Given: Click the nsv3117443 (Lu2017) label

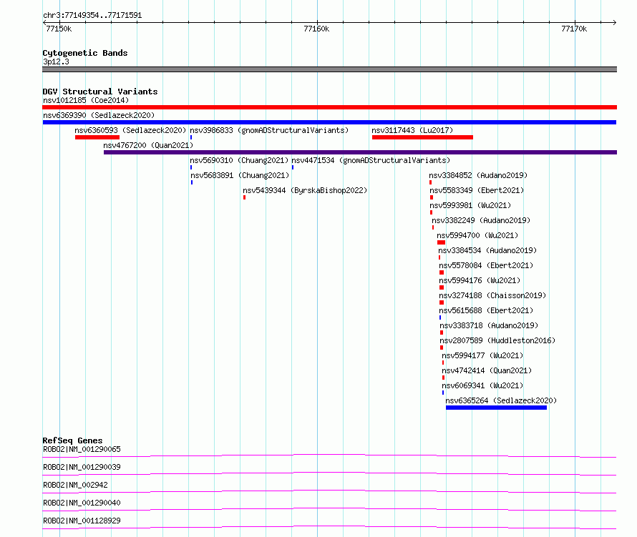Looking at the screenshot, I should [412, 130].
